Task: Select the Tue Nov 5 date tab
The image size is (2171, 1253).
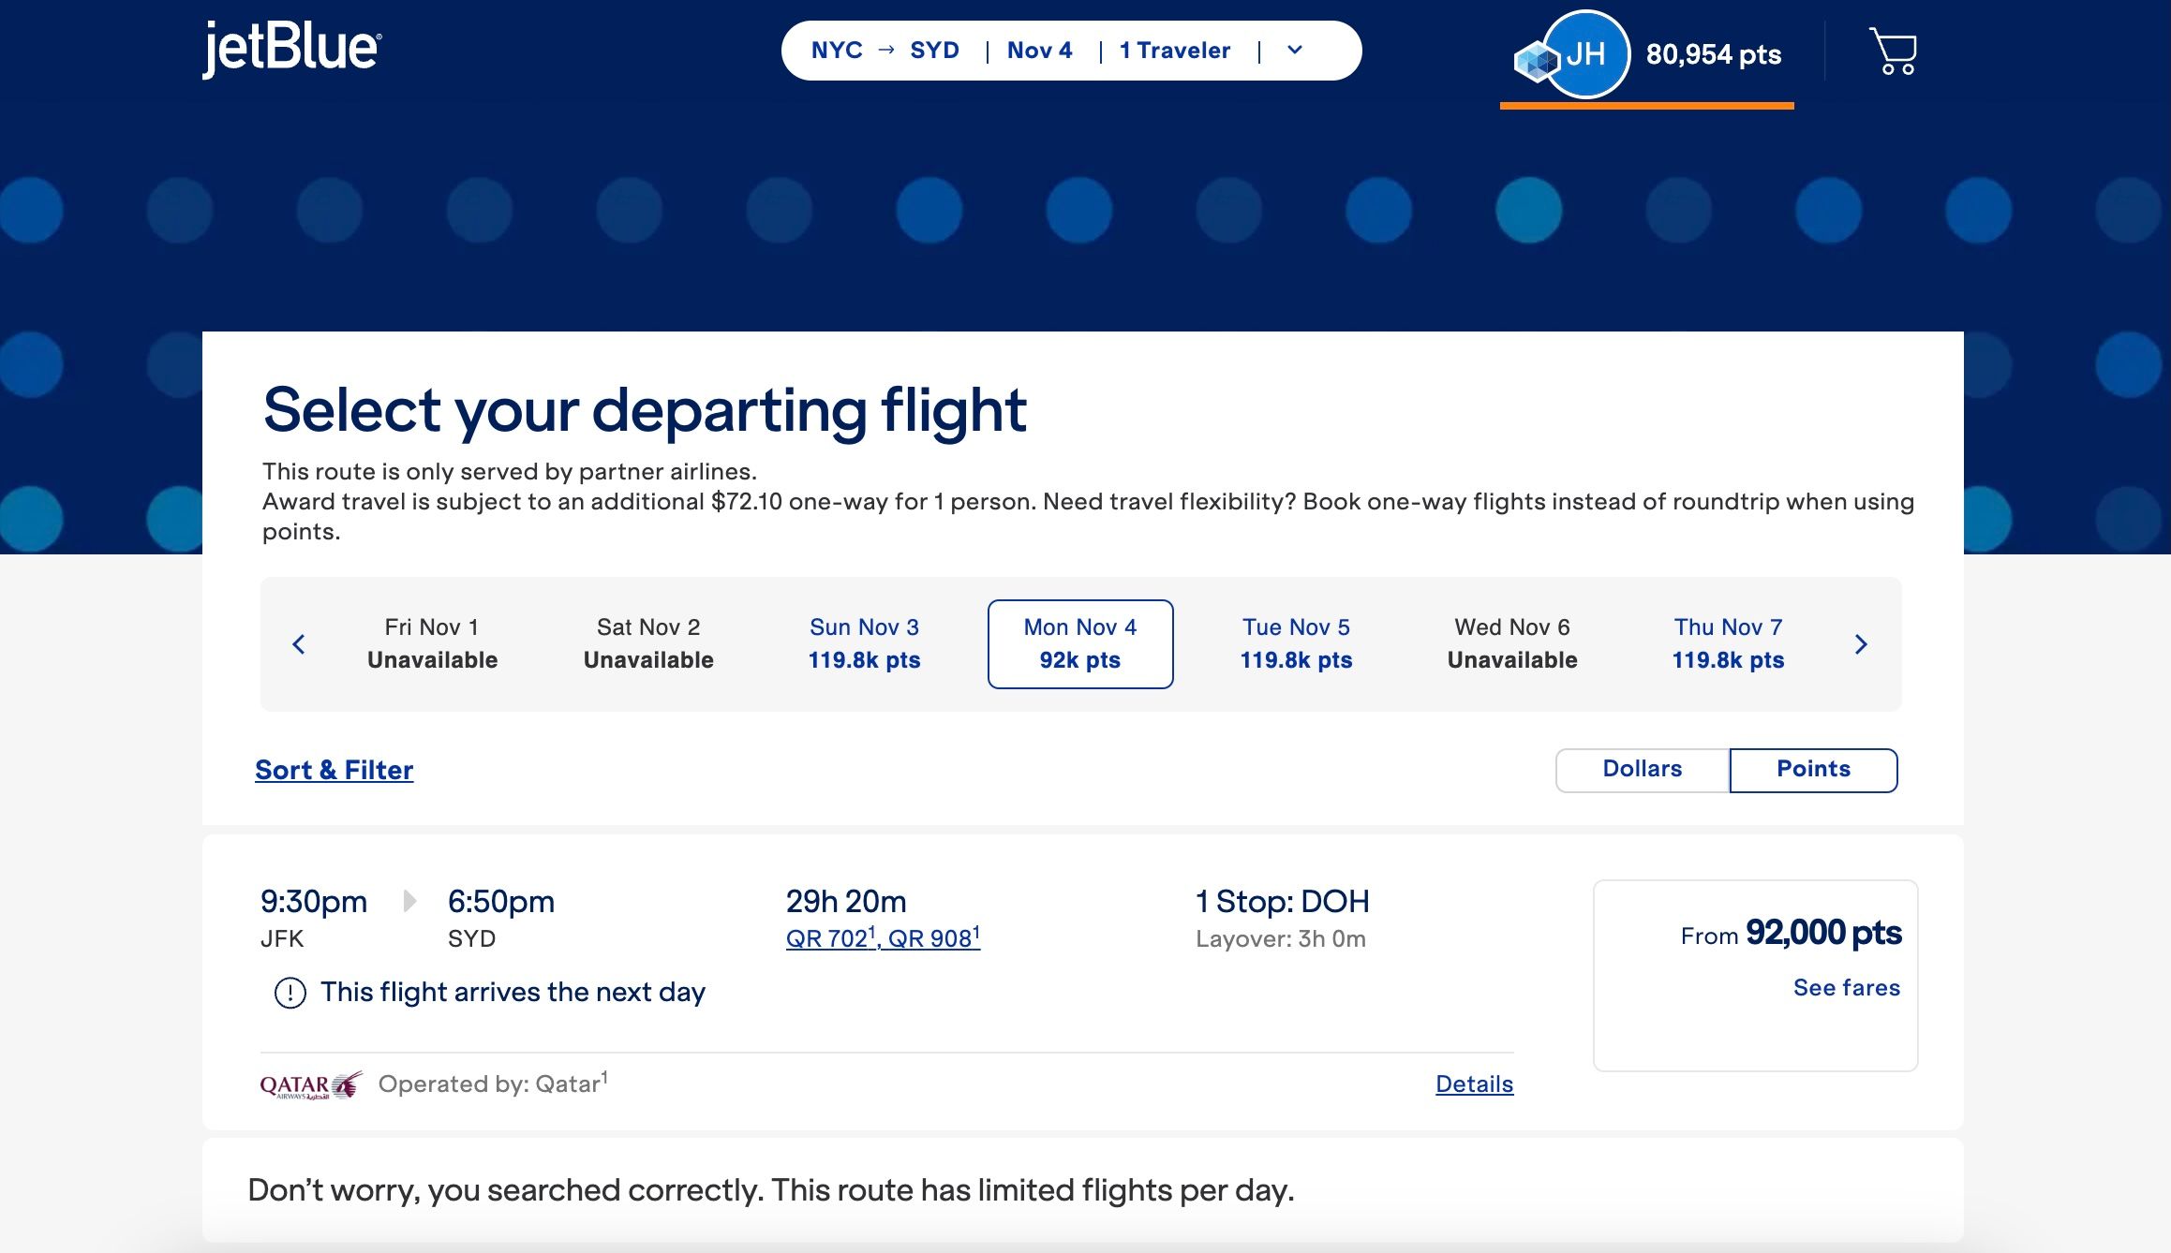Action: pos(1296,644)
